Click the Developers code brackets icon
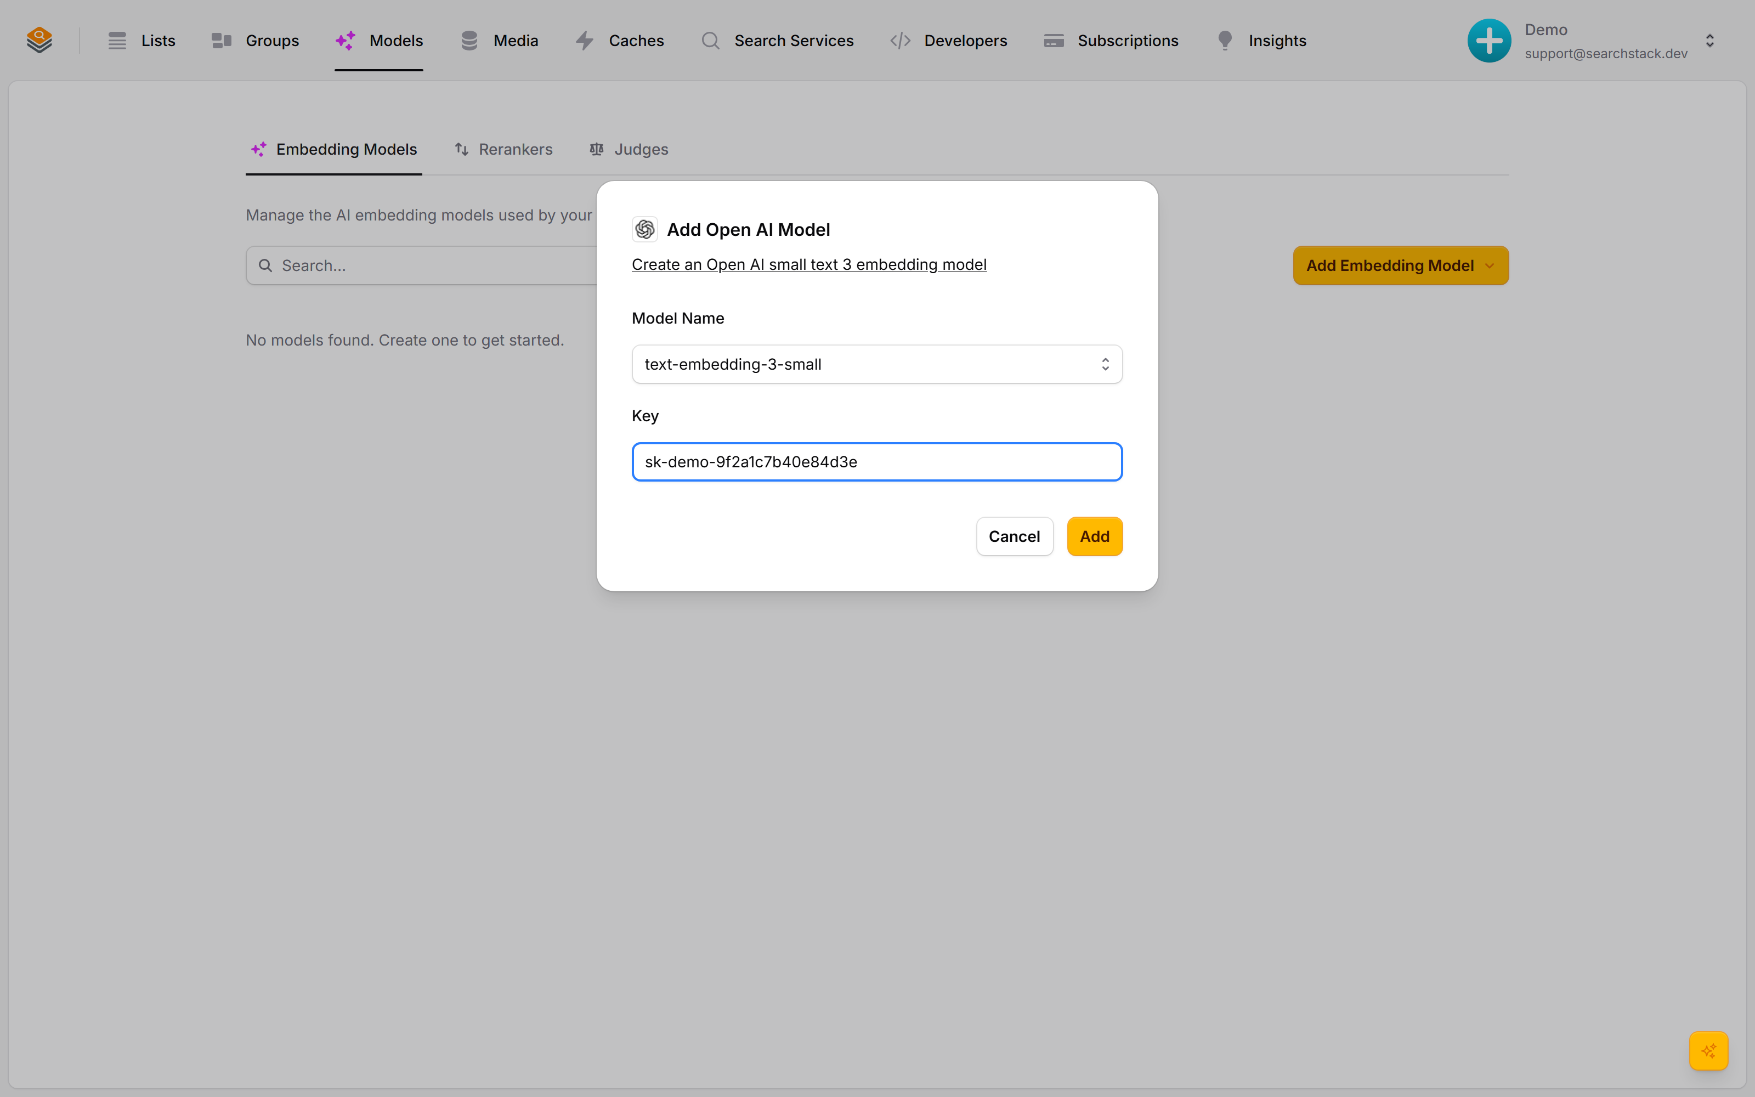The width and height of the screenshot is (1755, 1097). (900, 41)
